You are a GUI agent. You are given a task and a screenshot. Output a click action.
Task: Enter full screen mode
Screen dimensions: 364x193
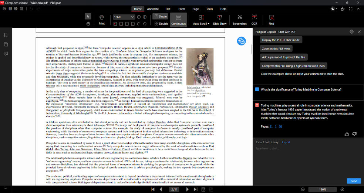(x=351, y=9)
